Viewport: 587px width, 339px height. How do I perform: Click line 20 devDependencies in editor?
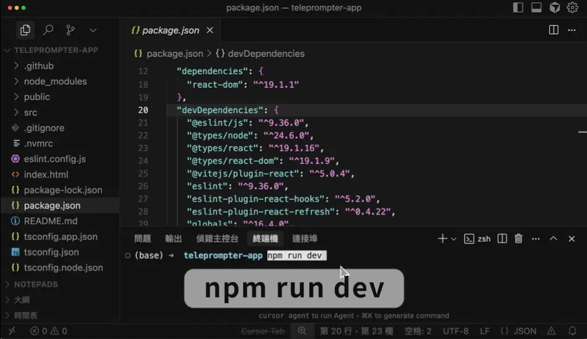pyautogui.click(x=228, y=110)
